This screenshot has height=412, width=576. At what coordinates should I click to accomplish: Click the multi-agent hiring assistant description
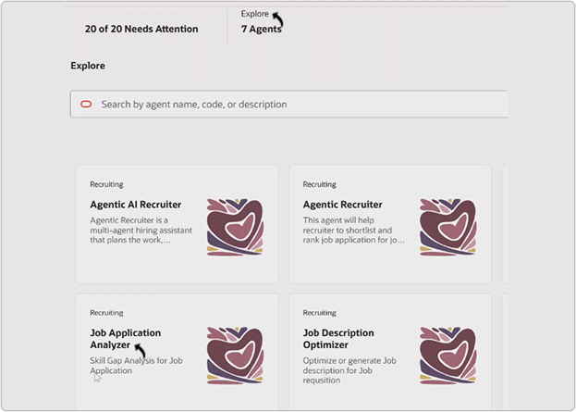coord(141,231)
